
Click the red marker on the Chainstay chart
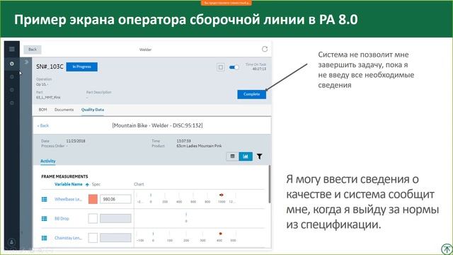click(x=220, y=234)
